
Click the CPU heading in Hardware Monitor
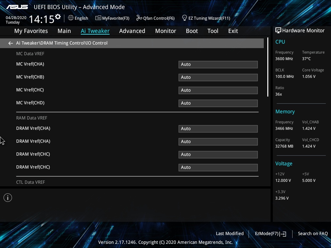coord(280,42)
